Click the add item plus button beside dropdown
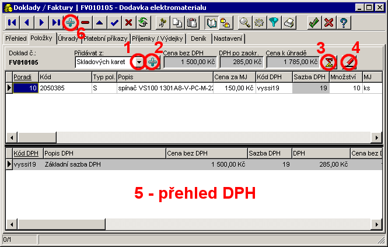 [152, 62]
